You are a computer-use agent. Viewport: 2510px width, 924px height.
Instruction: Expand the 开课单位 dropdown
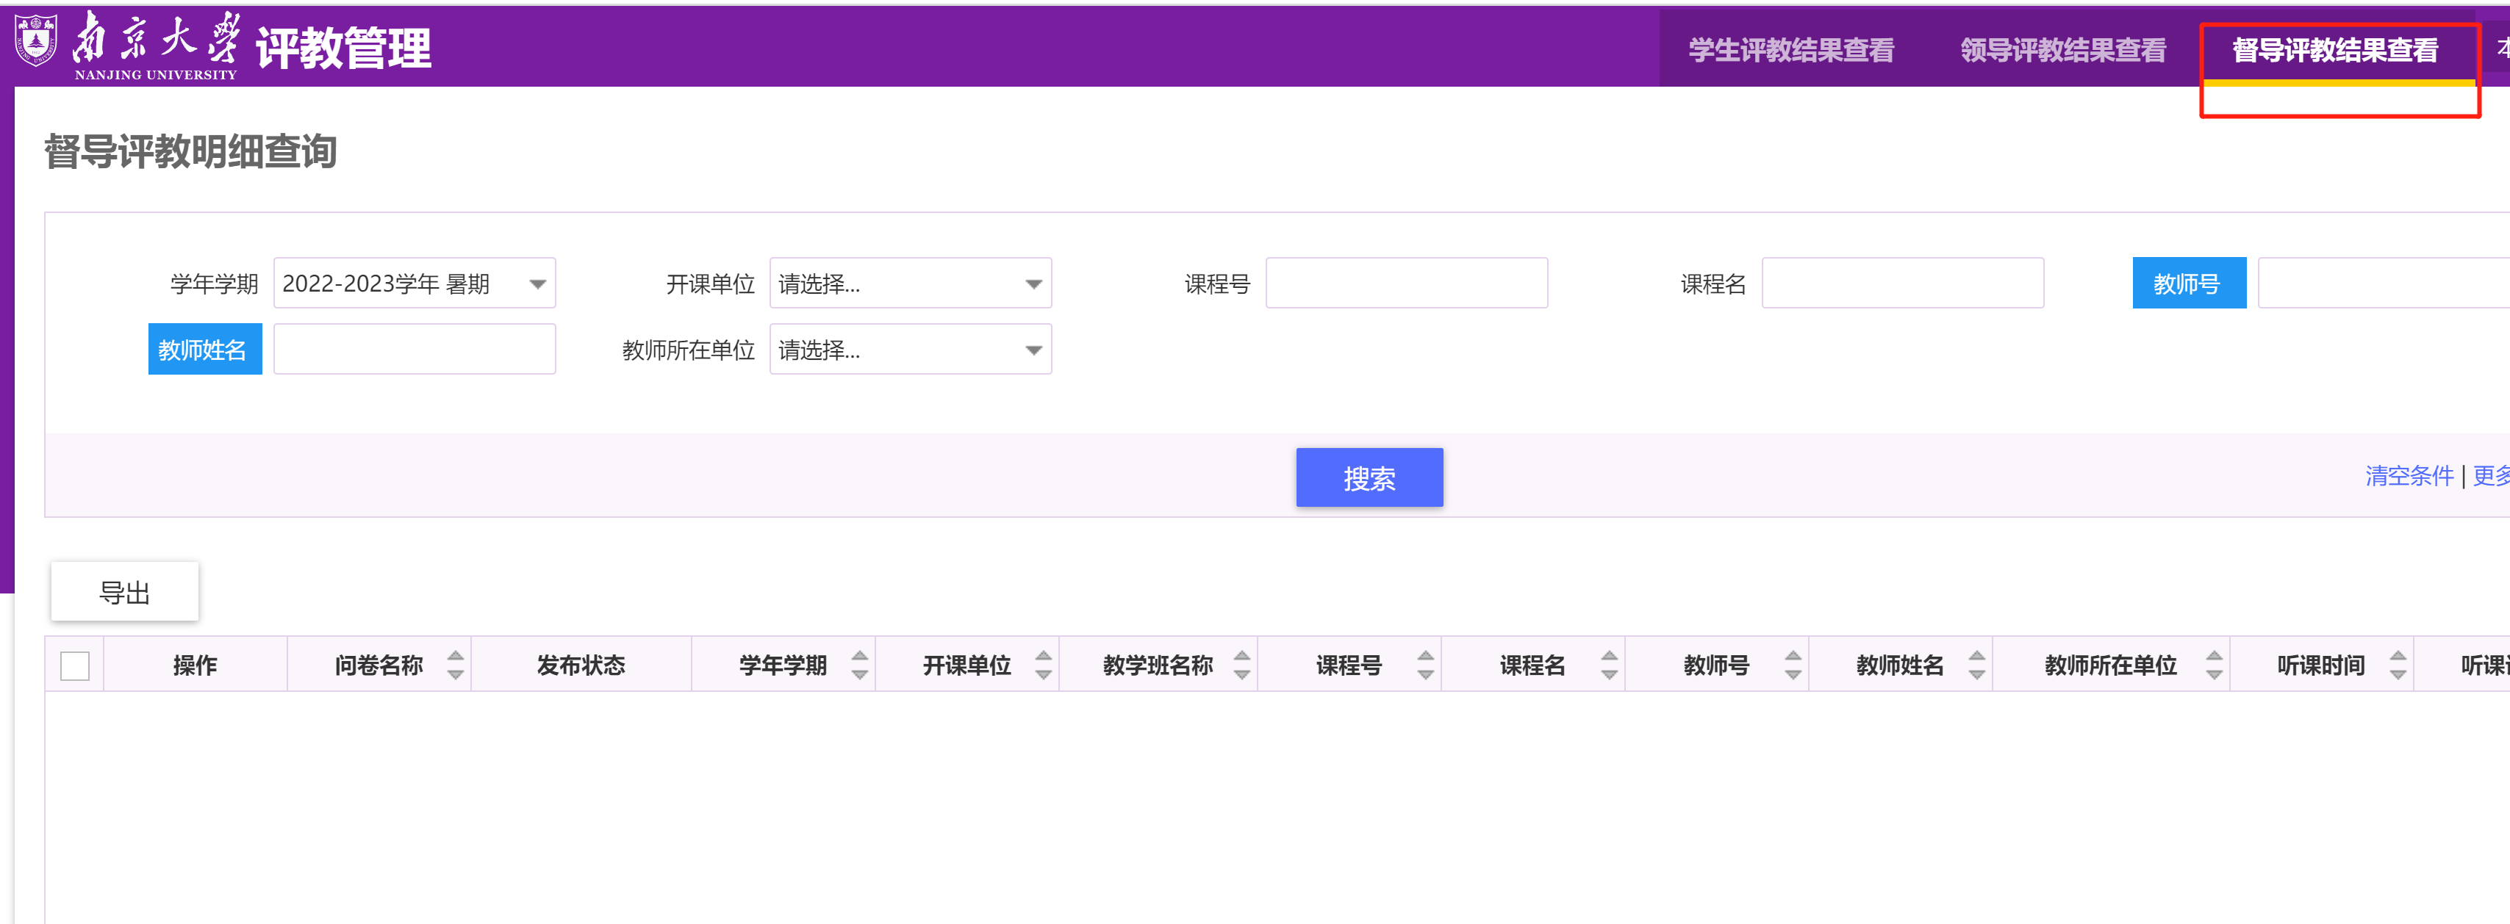pyautogui.click(x=910, y=284)
